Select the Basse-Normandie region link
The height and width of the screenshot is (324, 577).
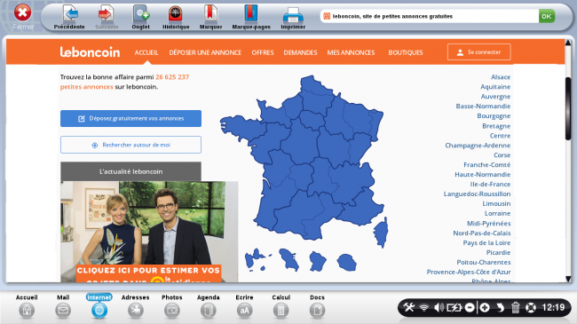click(x=483, y=106)
